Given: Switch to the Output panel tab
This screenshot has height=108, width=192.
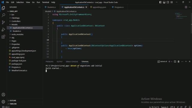Looking at the screenshot, I should (59, 61).
